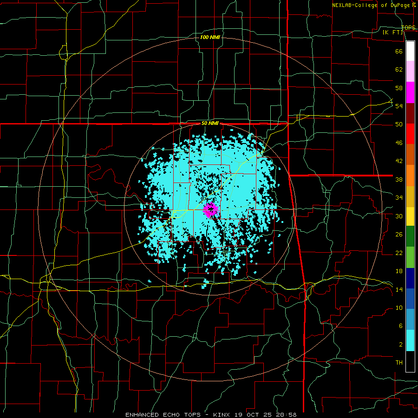Click the '22' legend value
The width and height of the screenshot is (418, 418).
(x=399, y=253)
